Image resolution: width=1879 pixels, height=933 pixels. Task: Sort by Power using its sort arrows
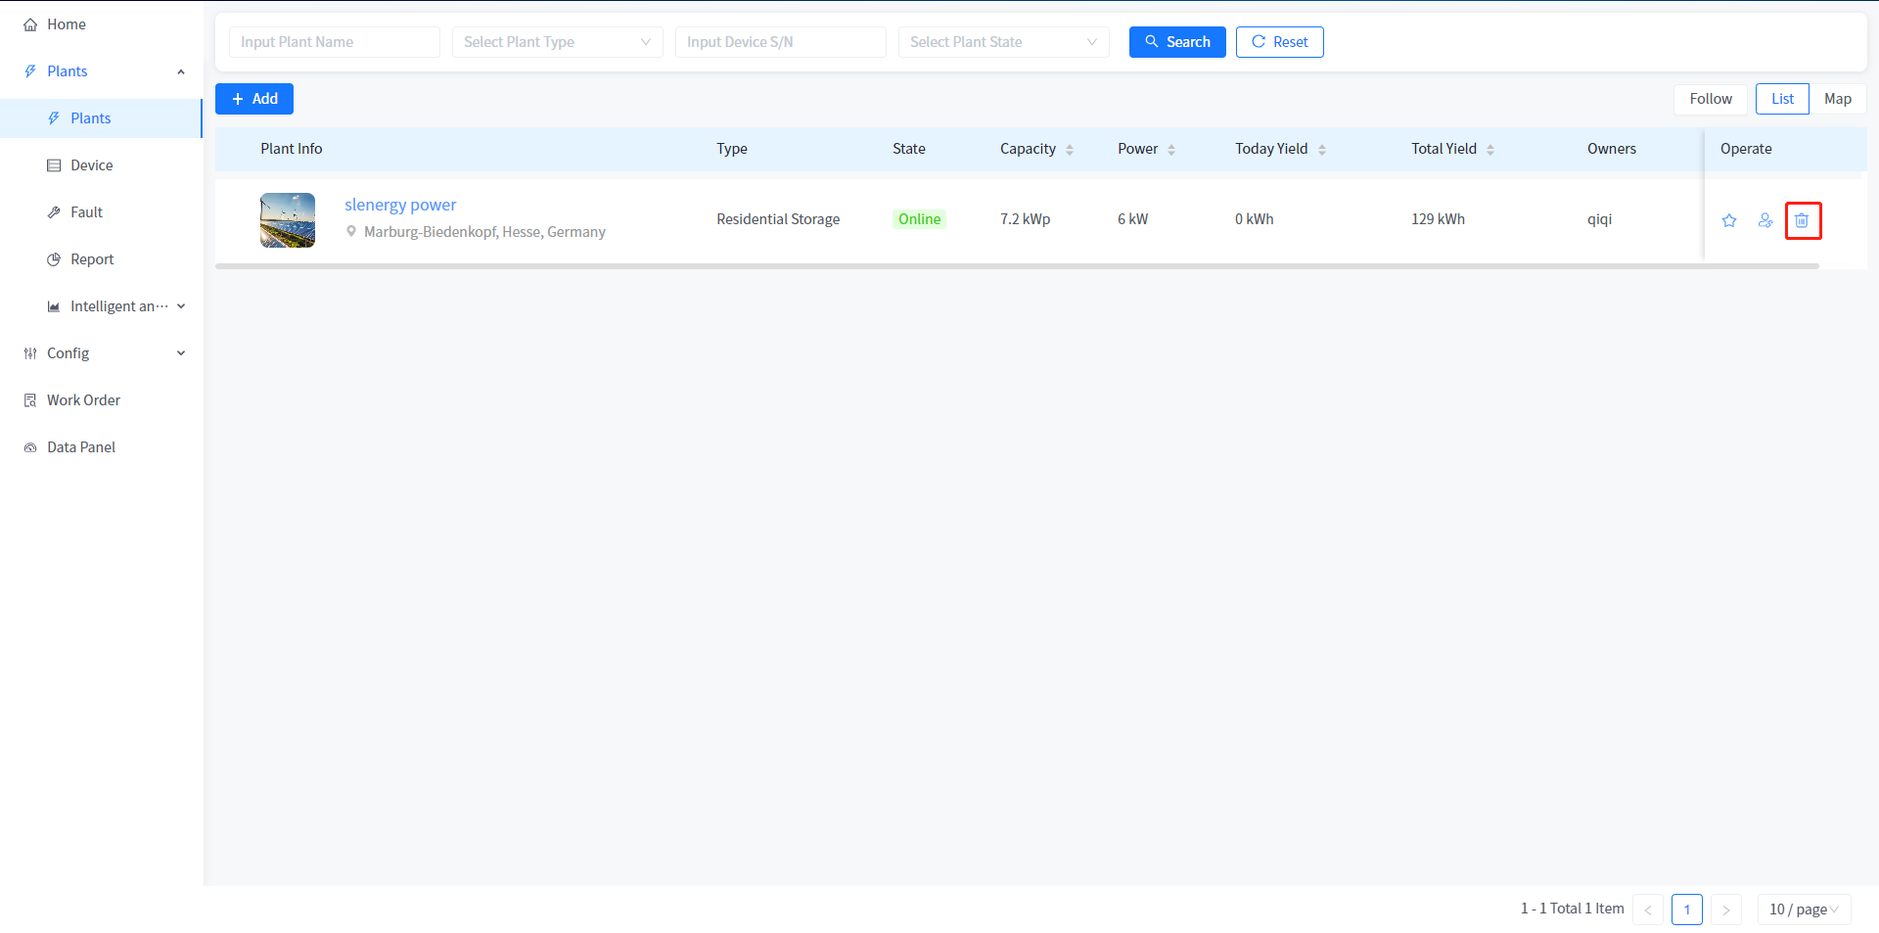1171,150
